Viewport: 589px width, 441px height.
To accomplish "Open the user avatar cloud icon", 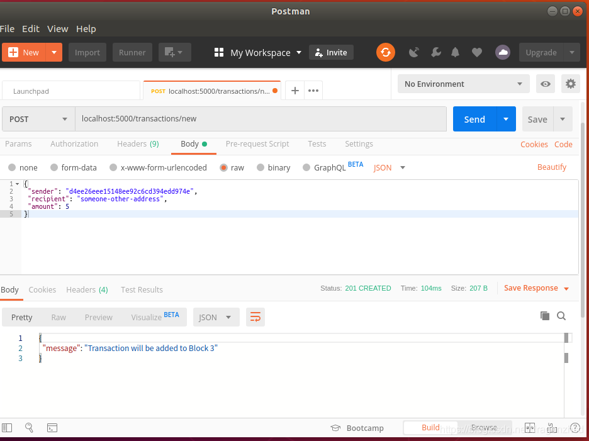I will point(503,52).
